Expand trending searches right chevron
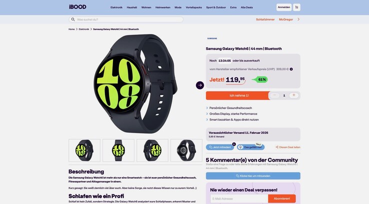Viewport: 369px width, 204px height. (x=298, y=19)
